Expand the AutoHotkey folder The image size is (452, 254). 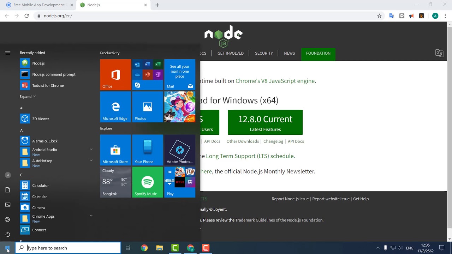pyautogui.click(x=91, y=160)
